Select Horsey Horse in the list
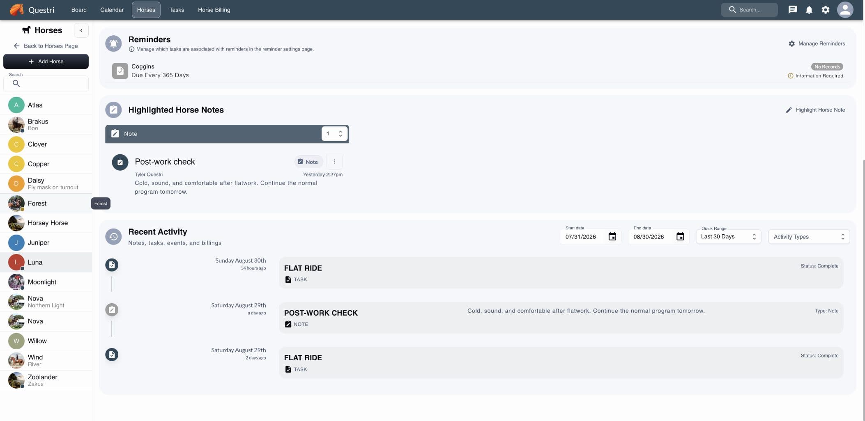 [46, 223]
